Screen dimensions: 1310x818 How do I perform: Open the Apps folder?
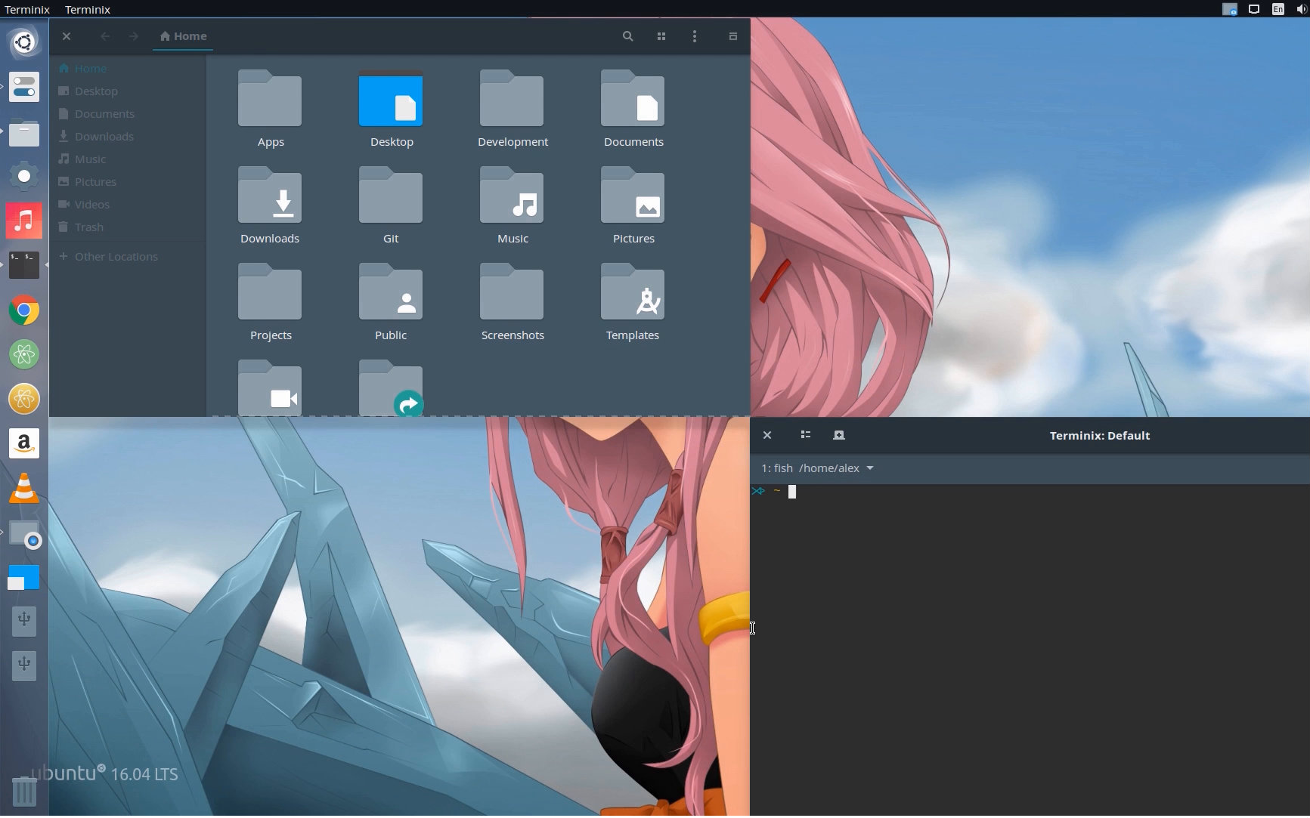tap(270, 99)
